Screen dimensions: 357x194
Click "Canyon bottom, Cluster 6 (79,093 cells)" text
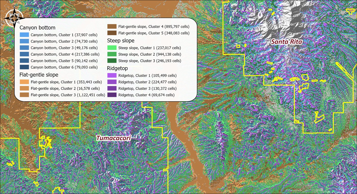tap(64, 67)
